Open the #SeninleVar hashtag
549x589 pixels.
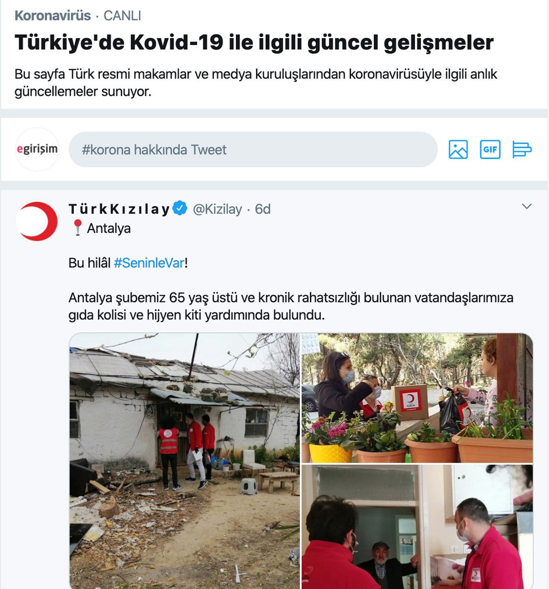pos(149,263)
